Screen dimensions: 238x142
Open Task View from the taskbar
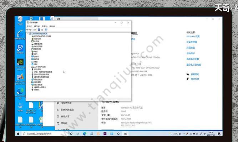coord(78,134)
